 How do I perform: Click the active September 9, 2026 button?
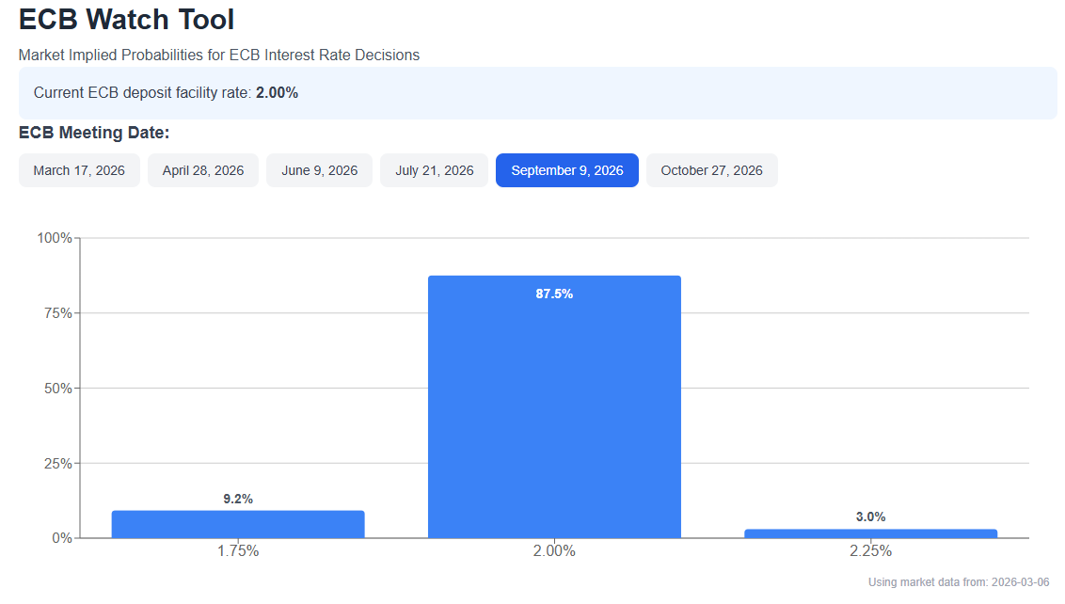566,170
